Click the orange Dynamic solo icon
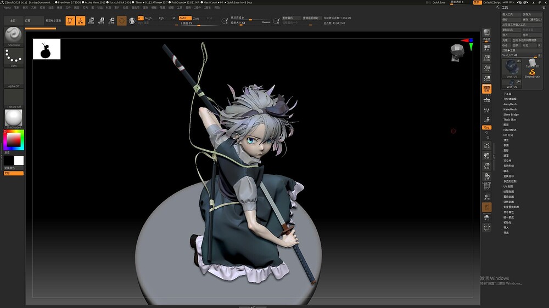Screen dimensions: 549x308 pos(486,208)
